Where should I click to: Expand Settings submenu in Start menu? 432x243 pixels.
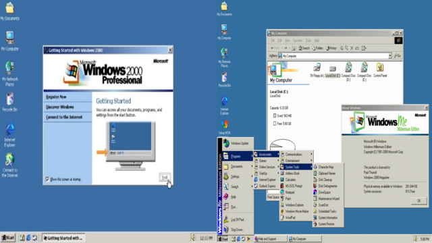click(x=238, y=177)
